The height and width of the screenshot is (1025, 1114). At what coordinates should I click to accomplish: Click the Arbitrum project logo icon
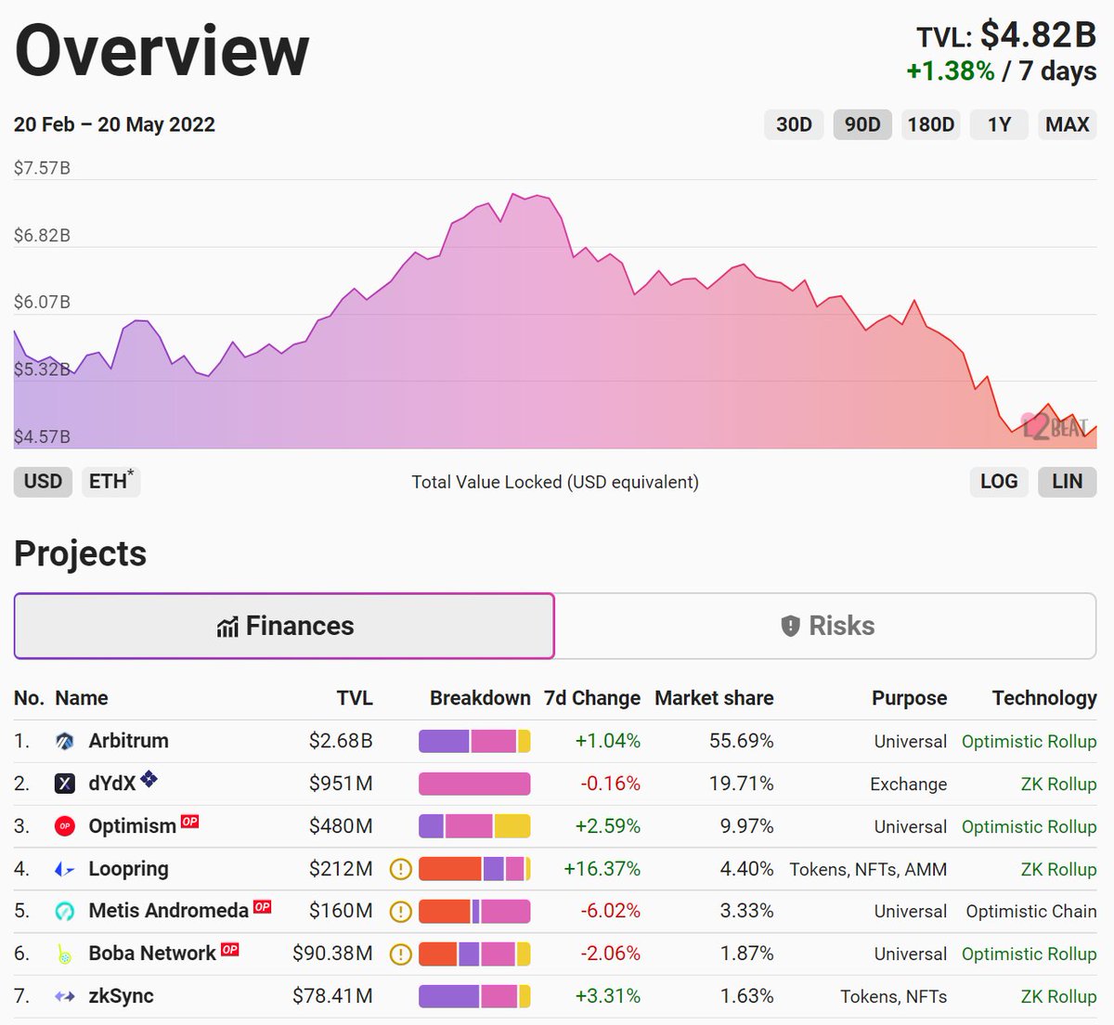65,741
